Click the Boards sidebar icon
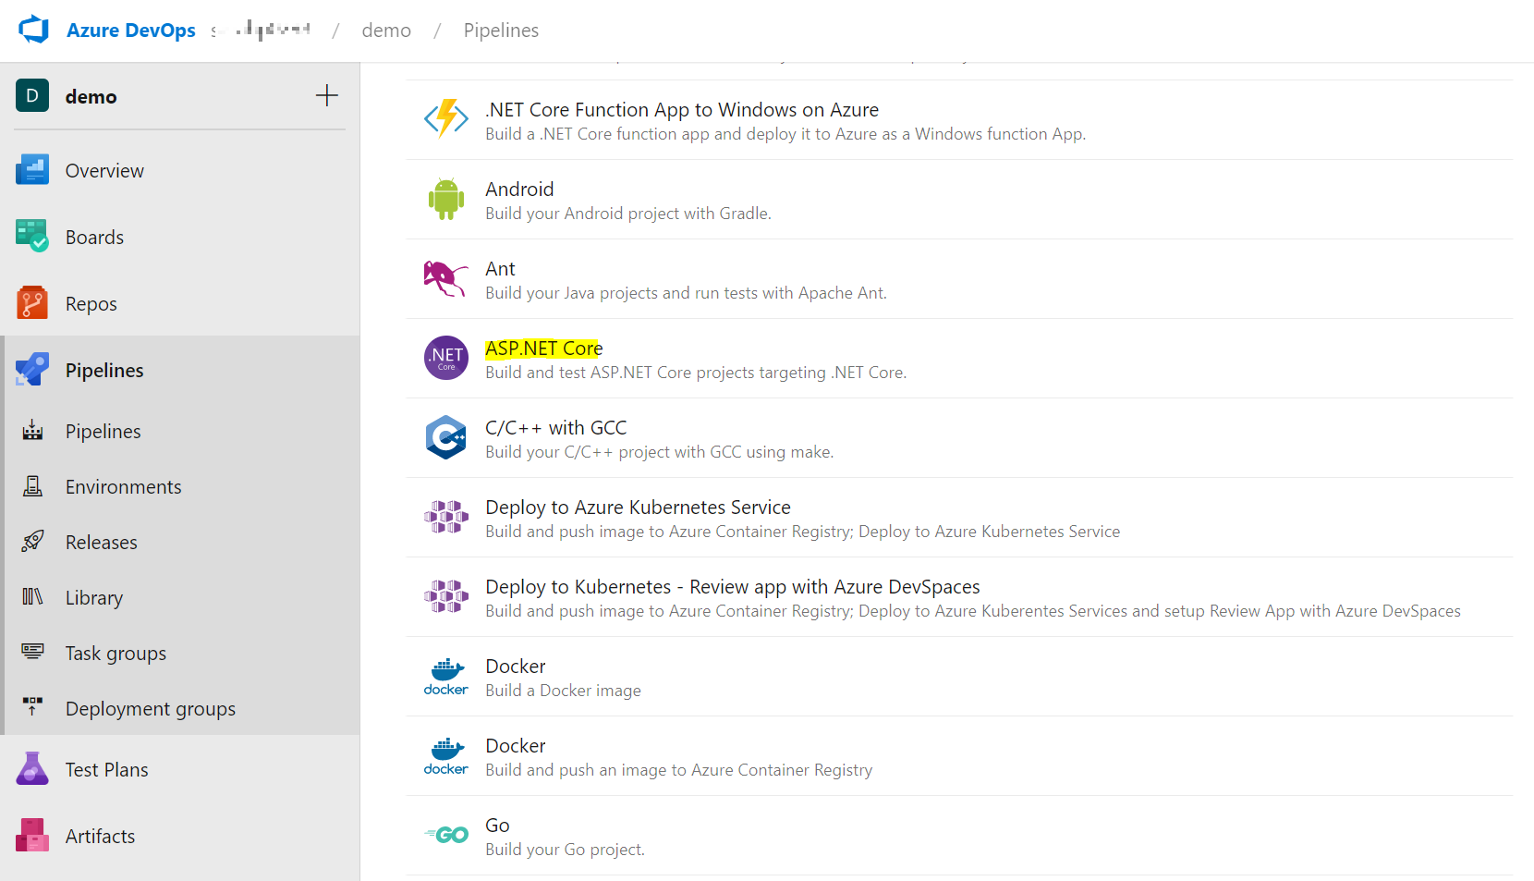Viewport: 1534px width, 881px height. [32, 237]
